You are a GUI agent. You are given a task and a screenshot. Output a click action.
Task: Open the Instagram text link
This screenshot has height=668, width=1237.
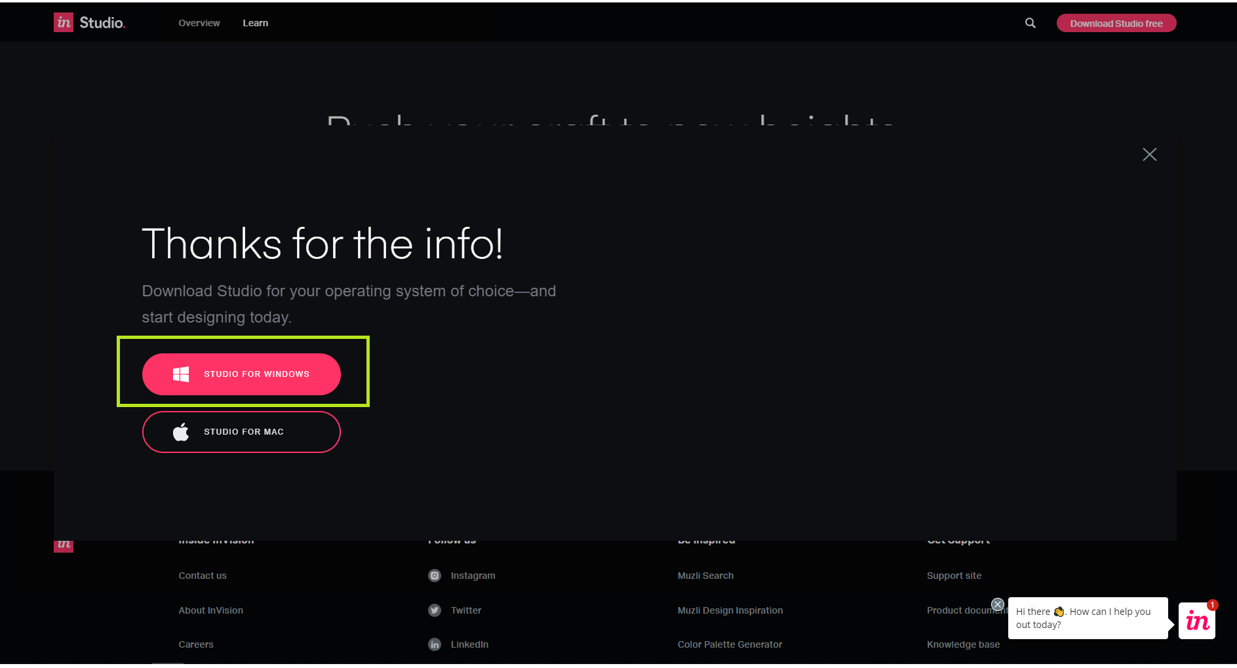coord(473,576)
